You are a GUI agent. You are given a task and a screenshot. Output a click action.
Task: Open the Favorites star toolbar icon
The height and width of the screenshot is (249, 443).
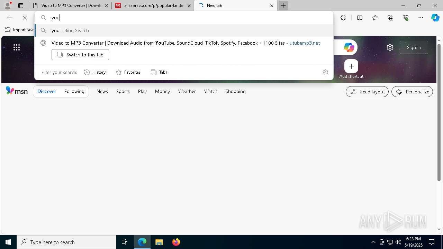375,18
